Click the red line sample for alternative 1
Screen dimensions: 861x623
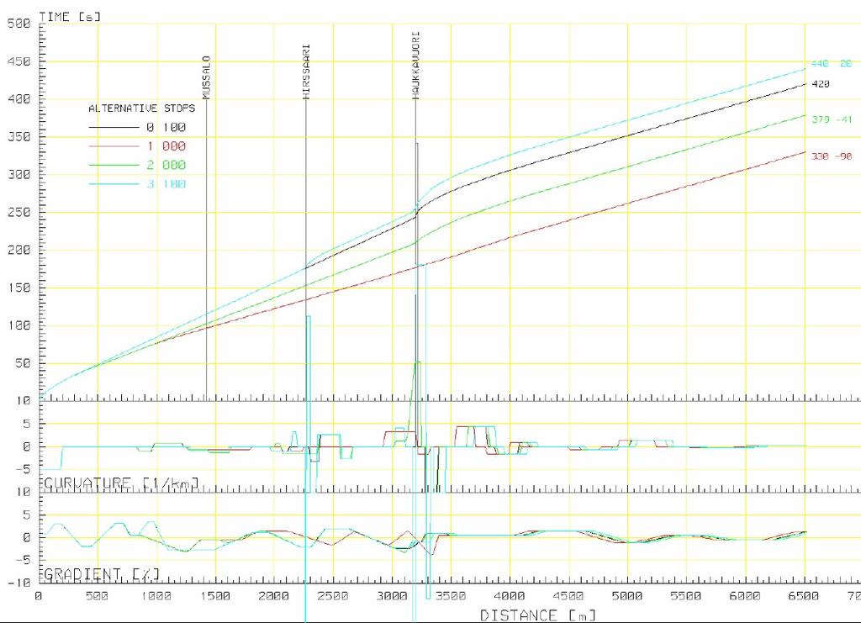[x=114, y=146]
